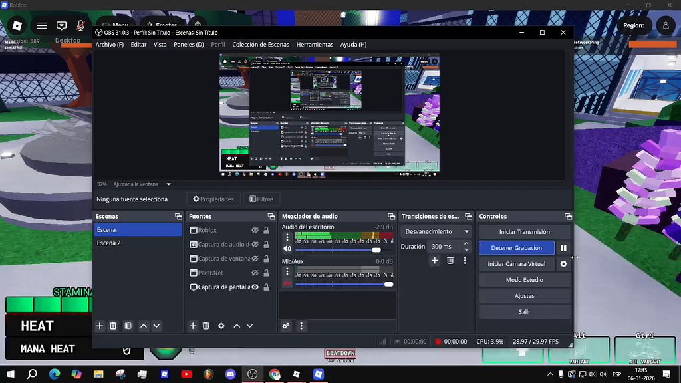The width and height of the screenshot is (681, 383).
Task: Delete selected source using the trash icon
Action: (x=207, y=326)
